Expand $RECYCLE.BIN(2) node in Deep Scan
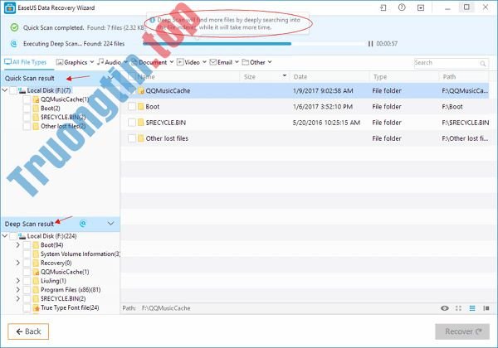The image size is (498, 348). (x=18, y=298)
